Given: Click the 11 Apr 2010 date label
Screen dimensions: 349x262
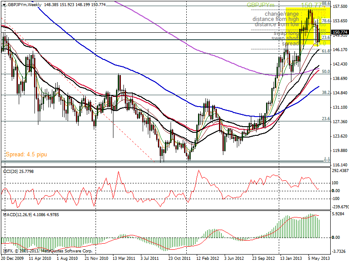Looking at the screenshot, I should click(40, 259).
